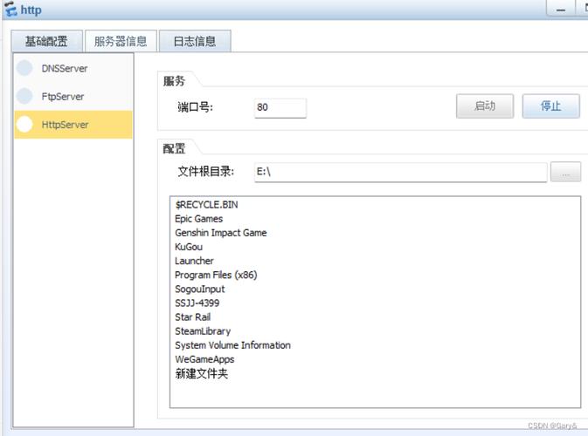Click the DNSServer status circle indicator
This screenshot has height=436, width=588.
(24, 68)
